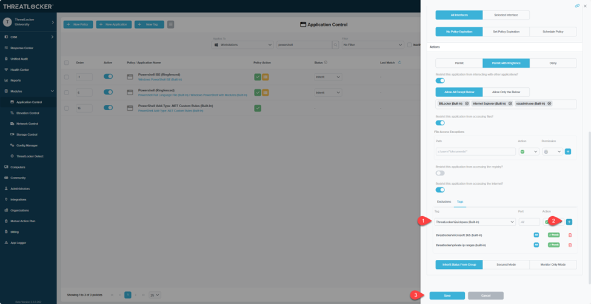Screen dimensions: 591x304
Task: Choose Set Policy Expiration option
Action: coord(506,31)
